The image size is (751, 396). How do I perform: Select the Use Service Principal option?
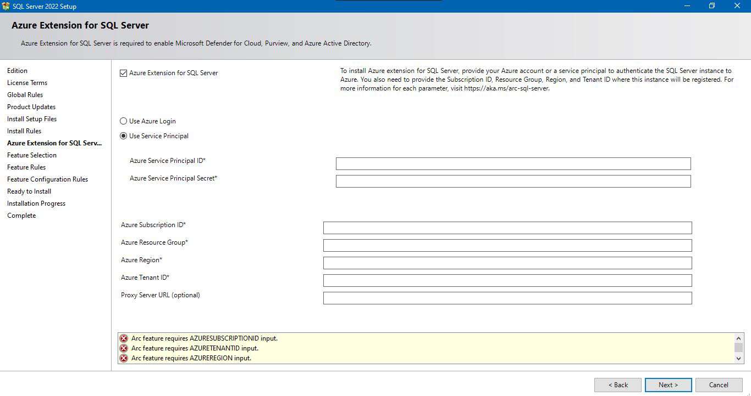124,136
